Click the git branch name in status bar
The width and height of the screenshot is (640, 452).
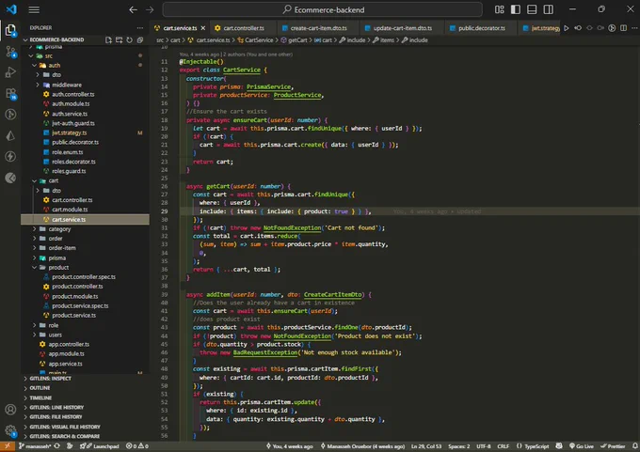(35, 446)
